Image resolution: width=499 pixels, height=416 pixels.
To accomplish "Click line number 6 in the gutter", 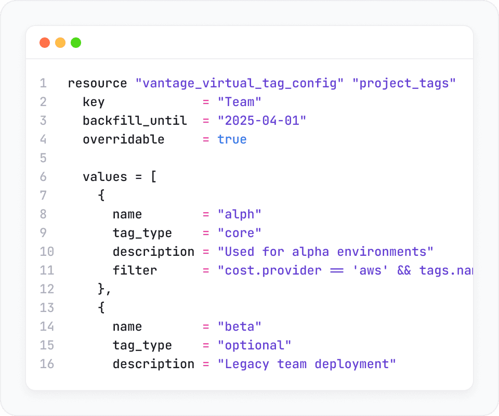I will coord(43,177).
